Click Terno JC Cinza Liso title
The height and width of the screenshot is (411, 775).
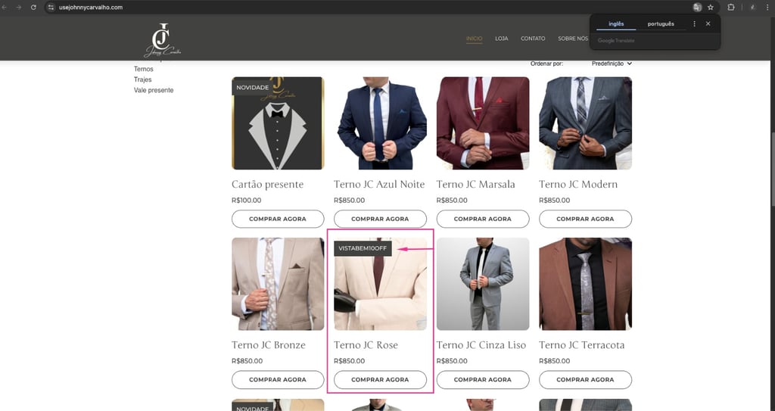[481, 344]
